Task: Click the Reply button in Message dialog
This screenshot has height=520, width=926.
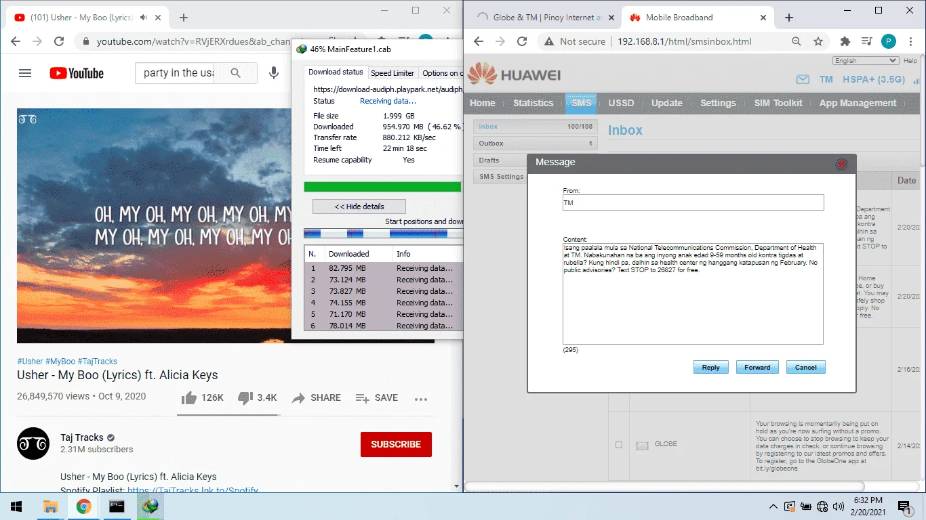Action: [710, 367]
